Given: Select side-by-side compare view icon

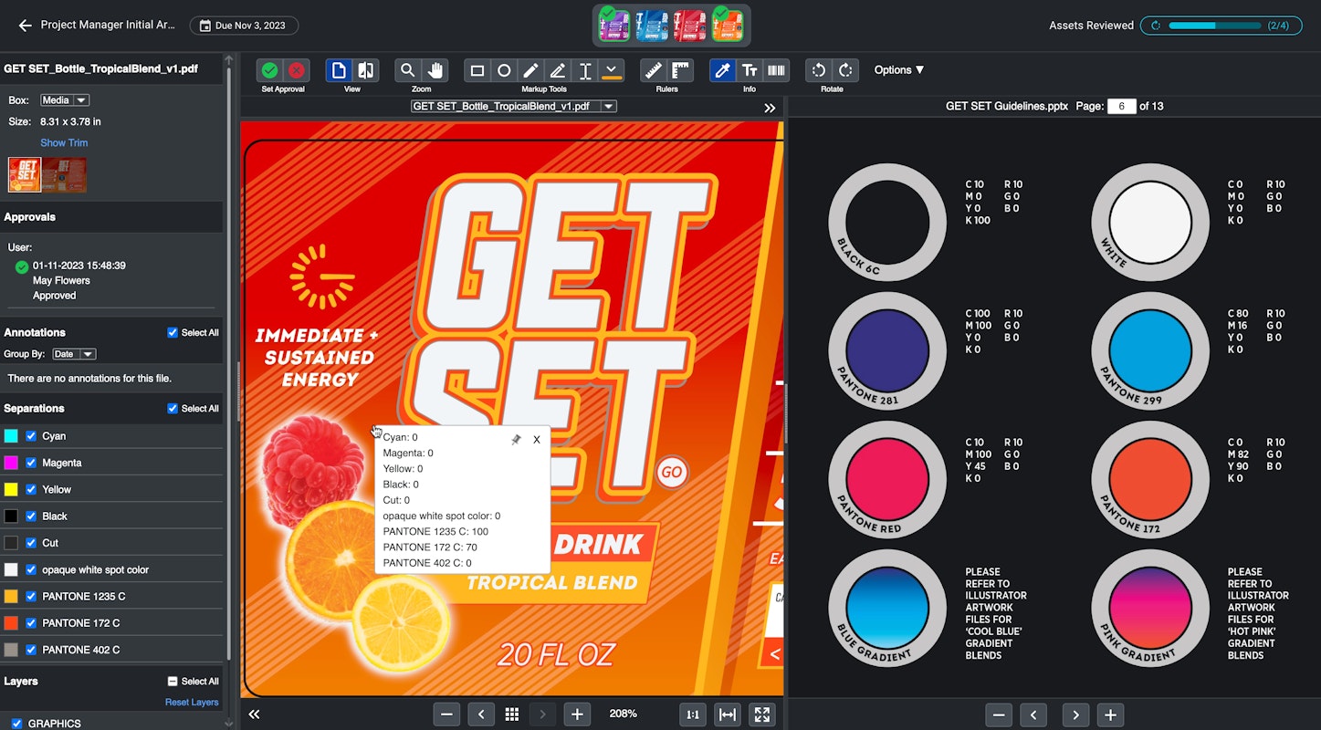Looking at the screenshot, I should pos(365,70).
